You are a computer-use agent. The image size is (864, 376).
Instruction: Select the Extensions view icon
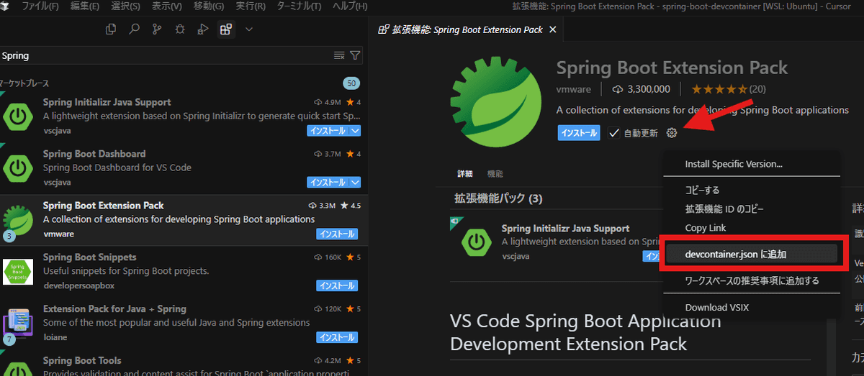coord(226,29)
